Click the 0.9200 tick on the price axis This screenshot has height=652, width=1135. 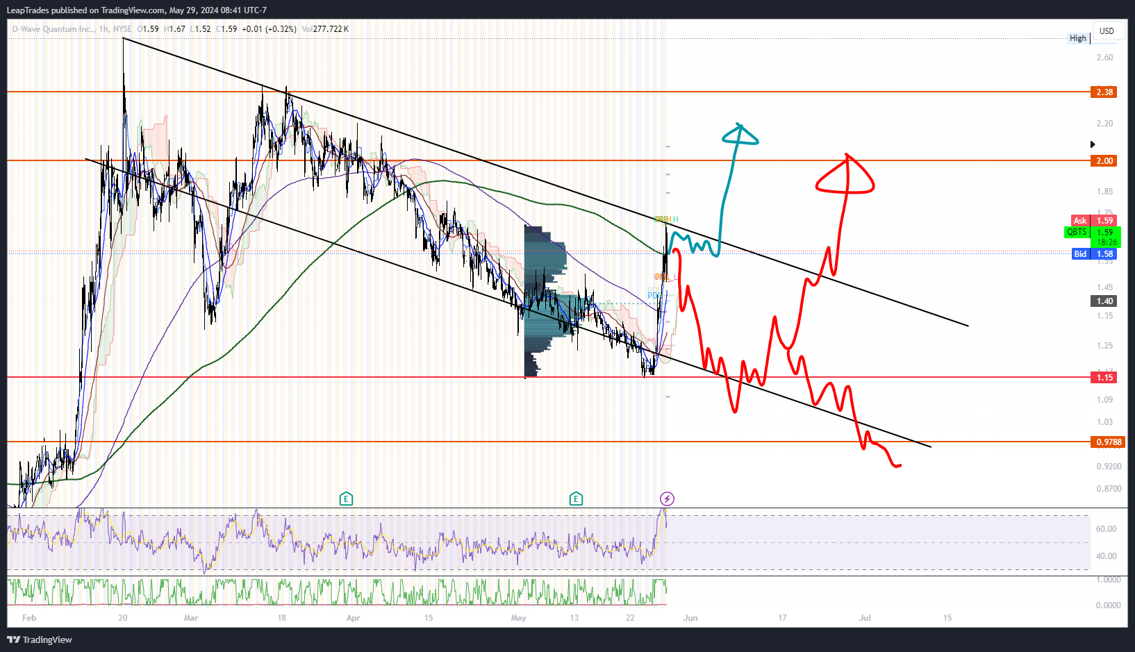1109,467
